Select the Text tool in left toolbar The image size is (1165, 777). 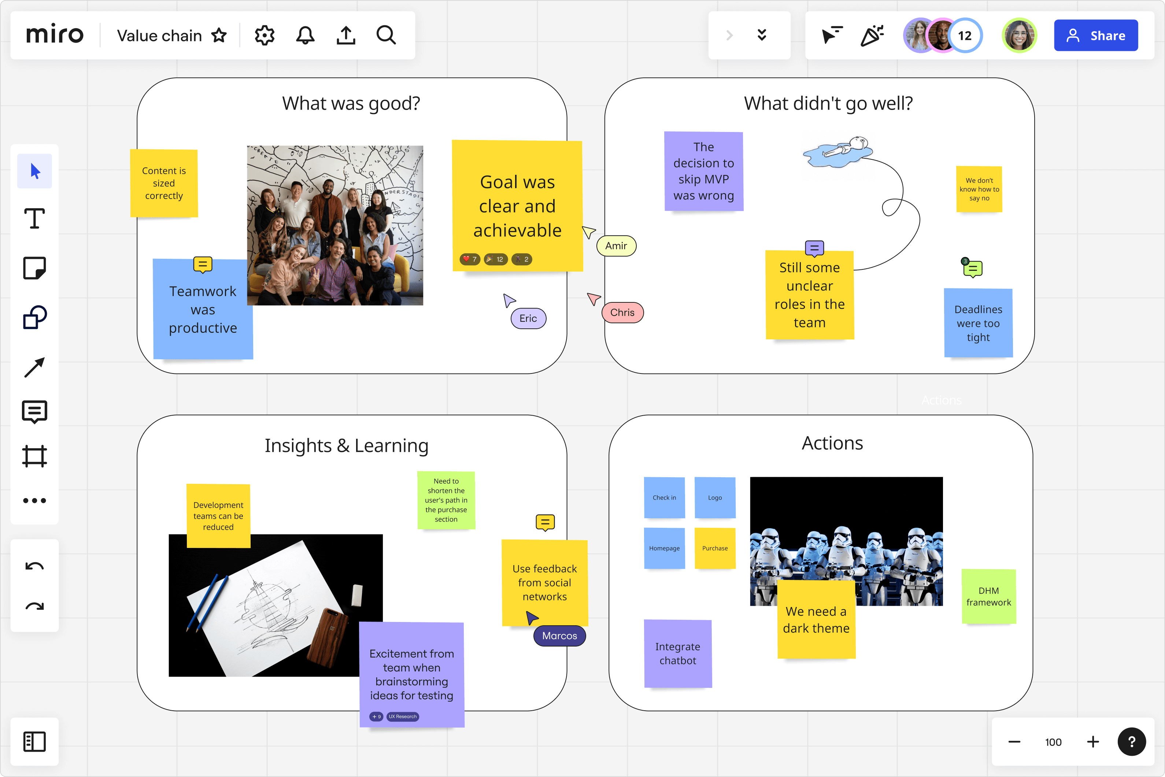click(34, 218)
